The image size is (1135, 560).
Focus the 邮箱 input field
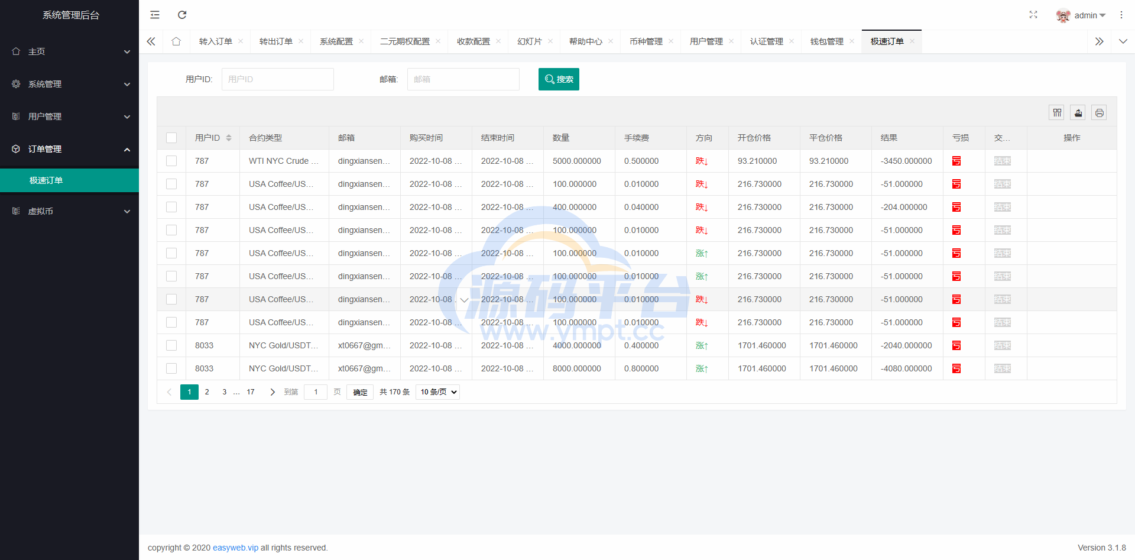click(x=463, y=79)
